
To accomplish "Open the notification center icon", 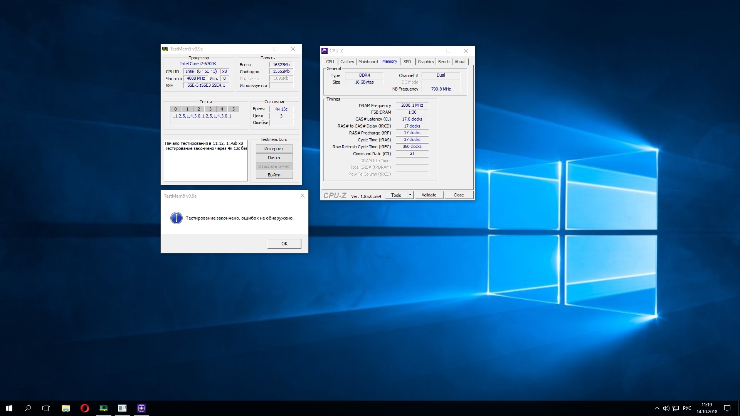I will click(x=727, y=408).
